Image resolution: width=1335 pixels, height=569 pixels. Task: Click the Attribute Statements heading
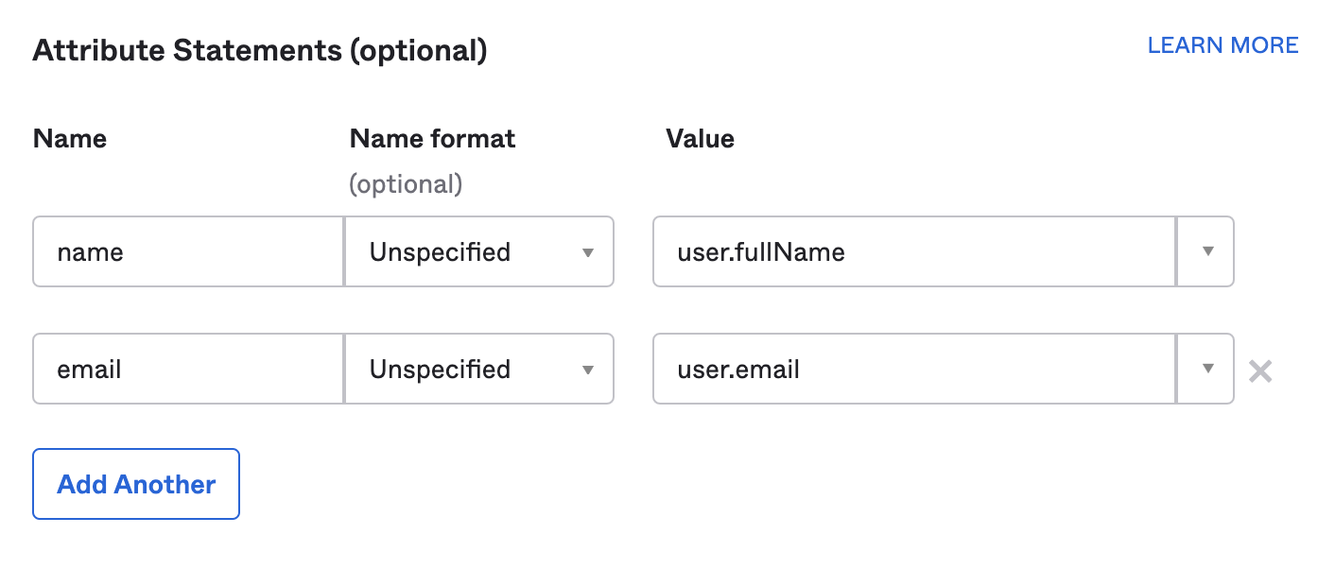point(259,50)
